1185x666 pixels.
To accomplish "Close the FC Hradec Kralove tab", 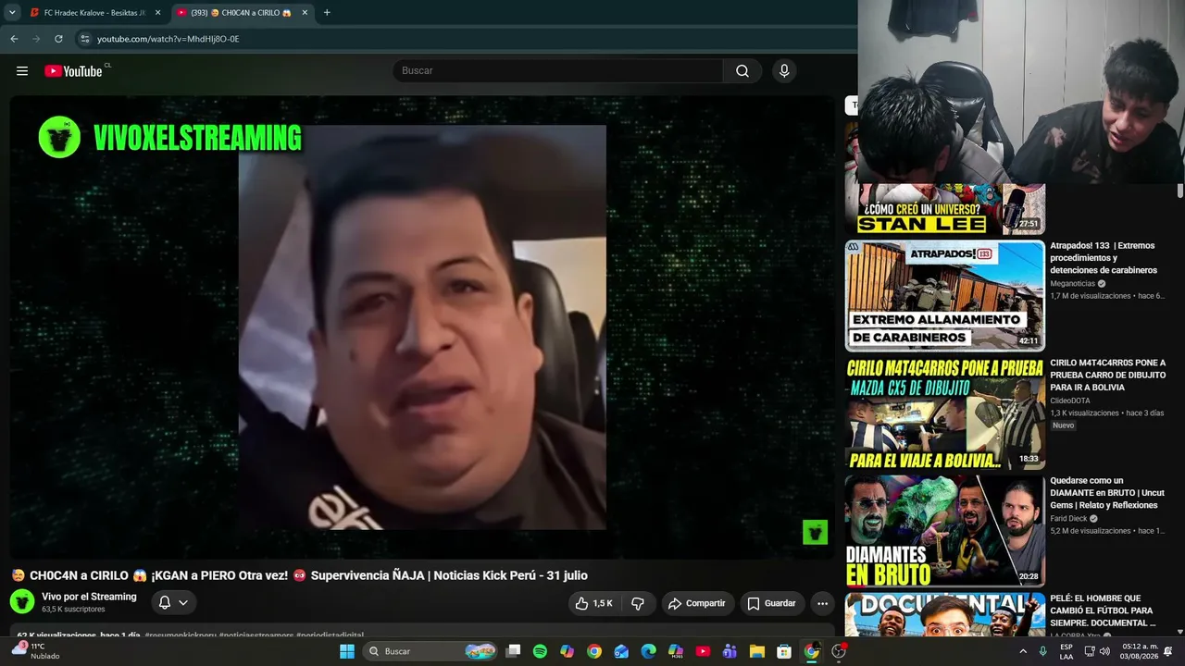I will pyautogui.click(x=157, y=13).
